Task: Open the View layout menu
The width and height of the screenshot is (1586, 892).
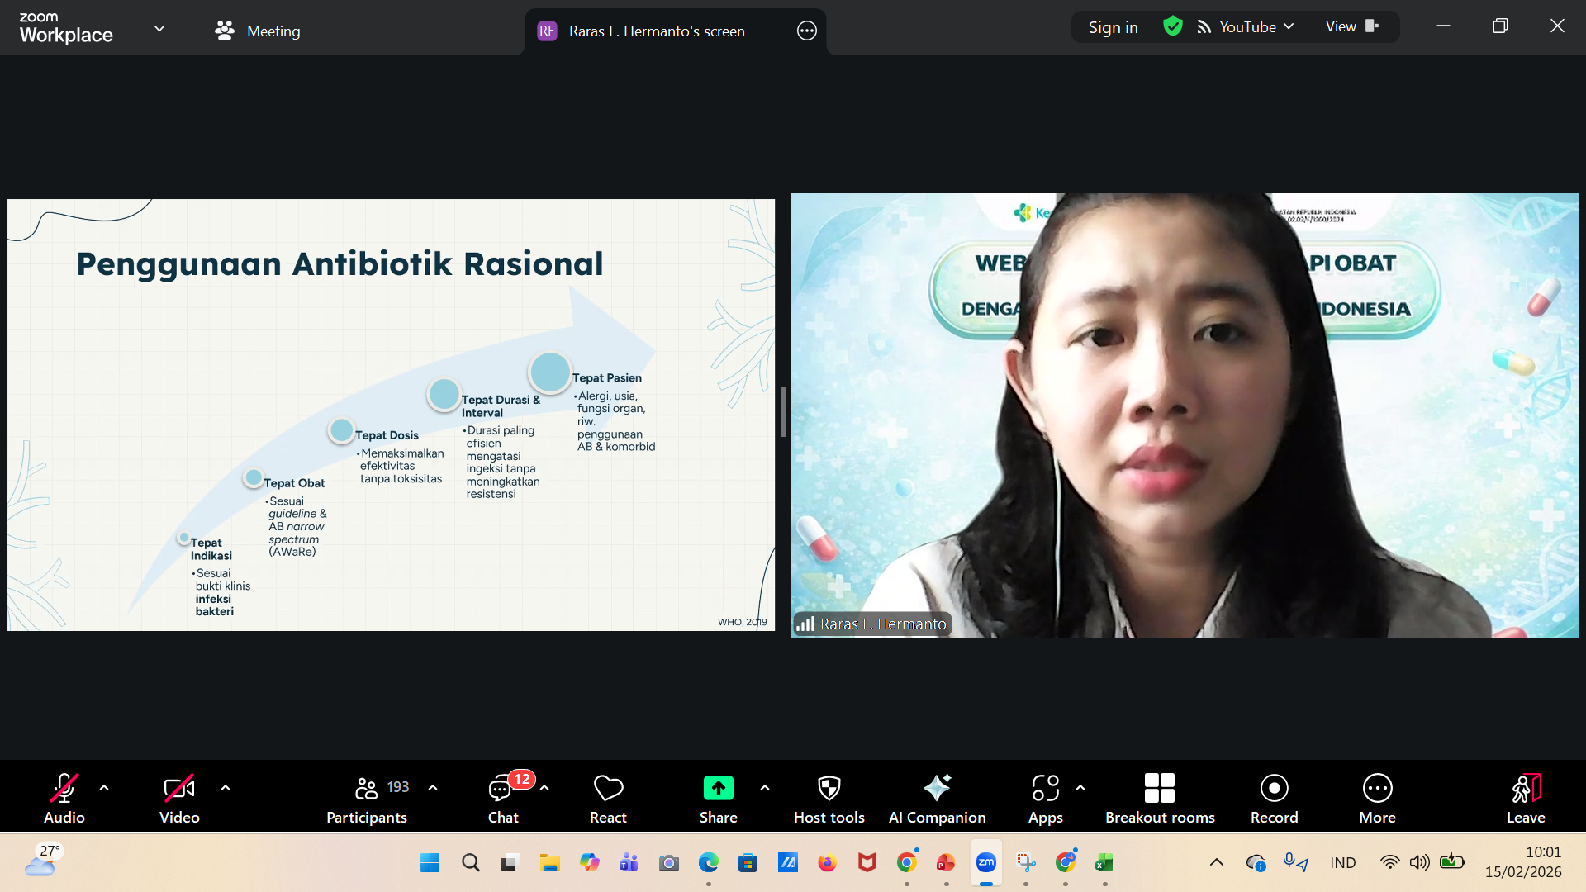Action: (x=1351, y=27)
